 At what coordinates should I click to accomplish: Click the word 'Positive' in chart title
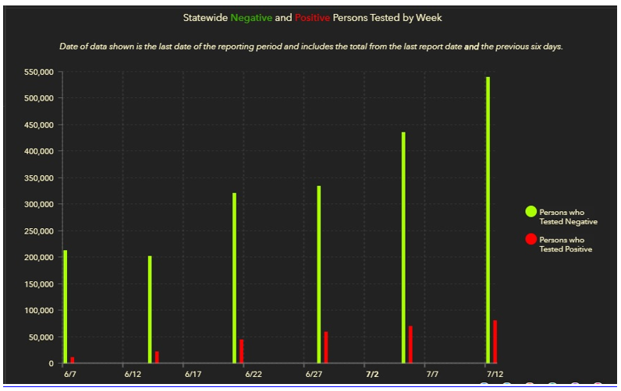312,17
